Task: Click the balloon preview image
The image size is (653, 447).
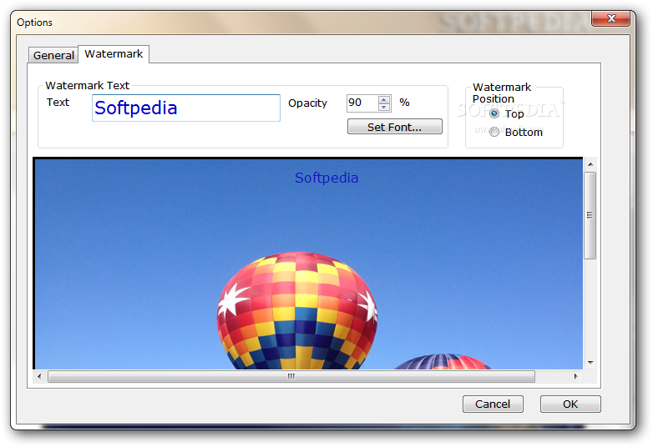Action: click(308, 264)
